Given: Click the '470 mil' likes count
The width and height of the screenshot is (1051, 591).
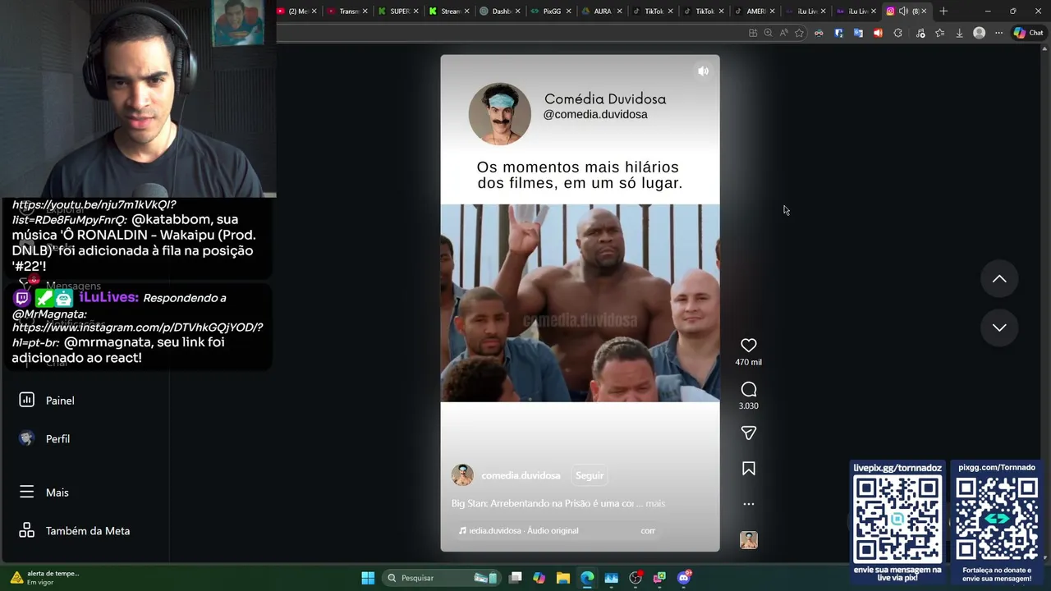Looking at the screenshot, I should (x=748, y=362).
